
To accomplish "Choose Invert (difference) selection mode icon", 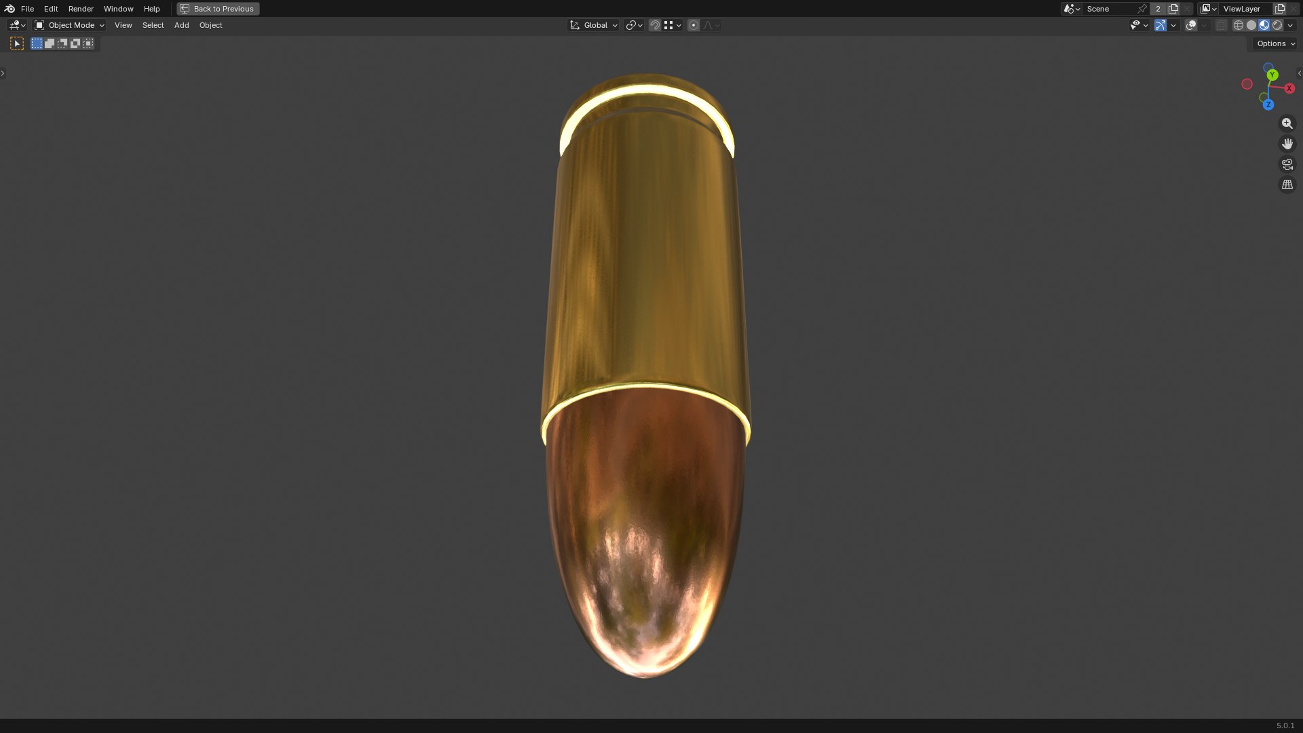I will (x=75, y=43).
